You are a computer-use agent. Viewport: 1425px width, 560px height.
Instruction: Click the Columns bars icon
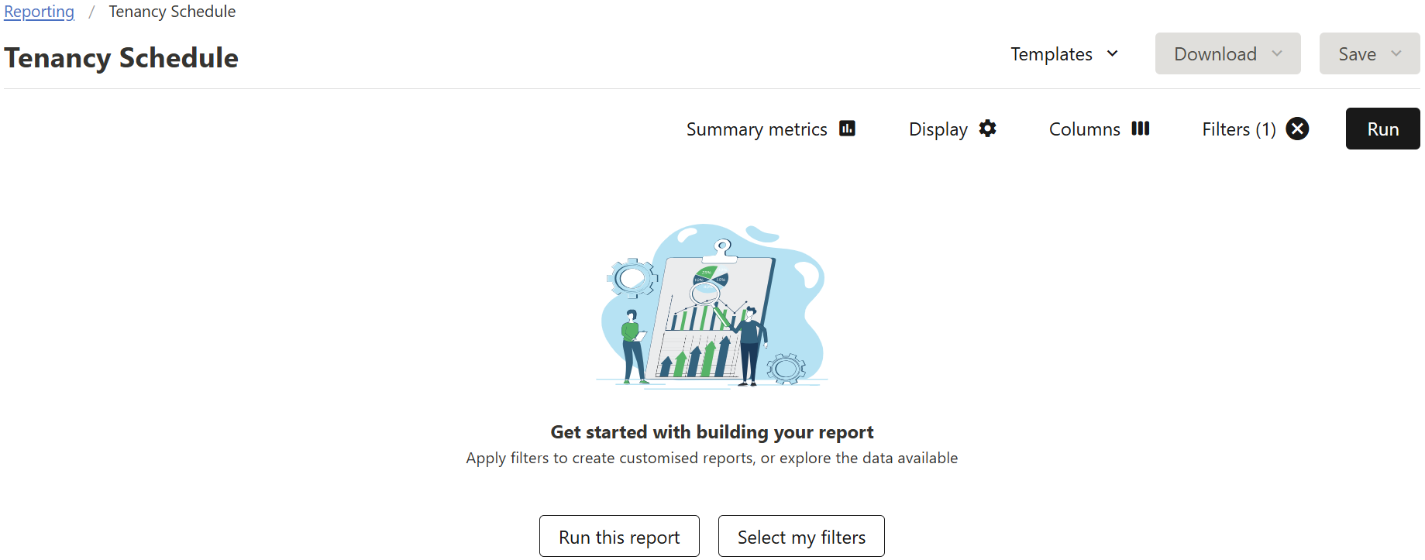[1140, 129]
